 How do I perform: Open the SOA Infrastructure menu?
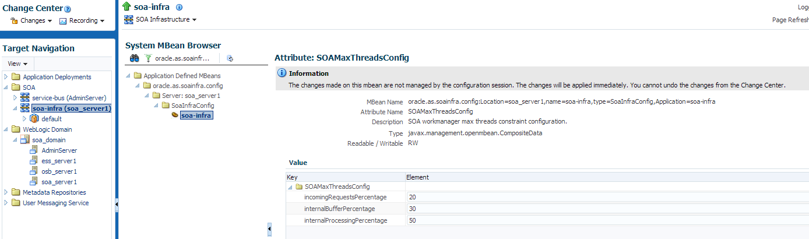[x=160, y=19]
